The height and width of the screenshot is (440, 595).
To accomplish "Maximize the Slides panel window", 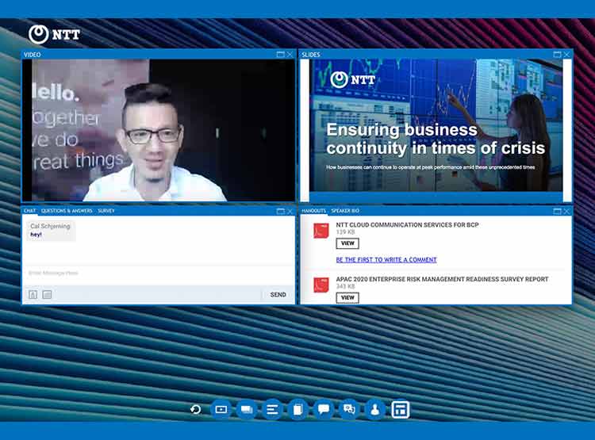I will point(557,55).
